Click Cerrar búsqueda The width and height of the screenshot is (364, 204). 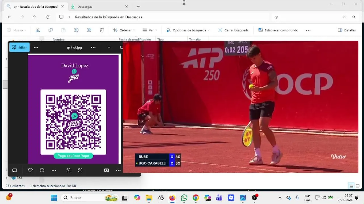point(233,30)
